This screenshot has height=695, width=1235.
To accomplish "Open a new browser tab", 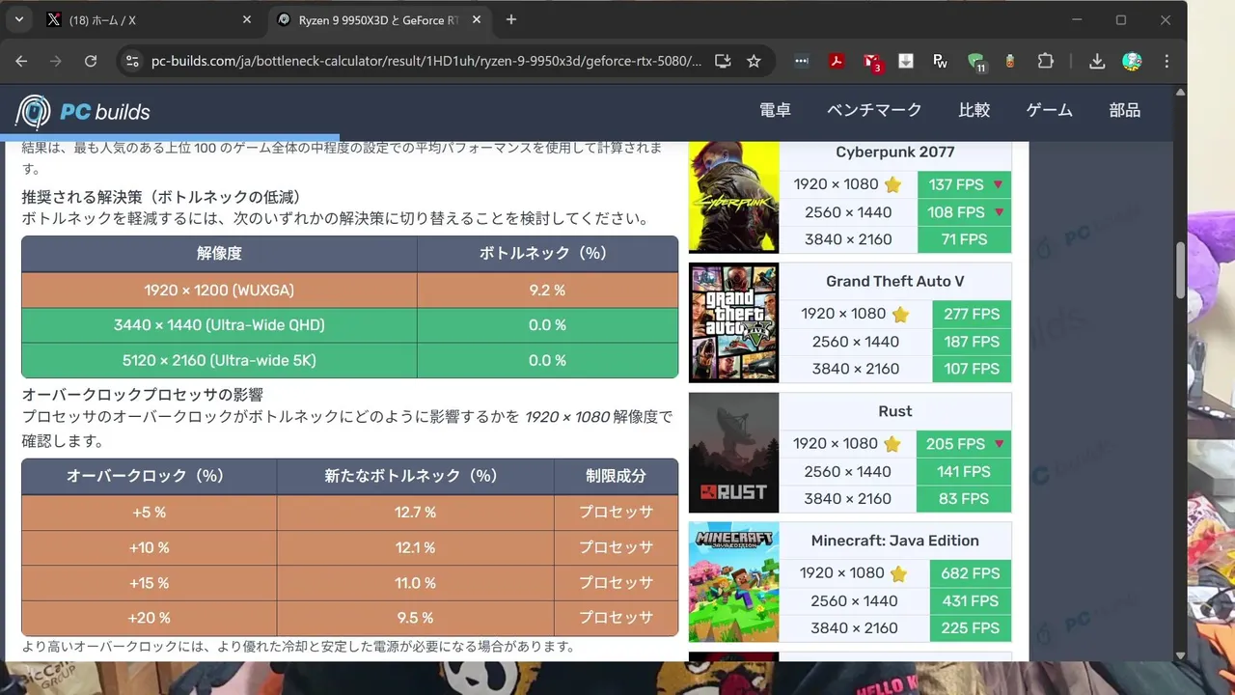I will [511, 19].
